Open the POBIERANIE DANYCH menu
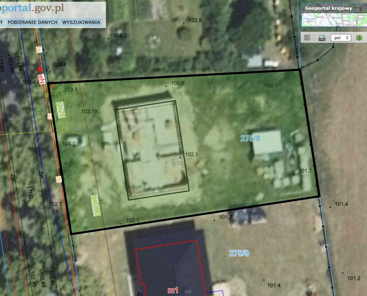Viewport: 367px width, 296px height. pyautogui.click(x=32, y=22)
